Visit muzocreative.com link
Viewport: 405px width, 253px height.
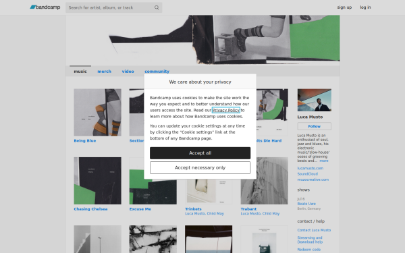313,179
